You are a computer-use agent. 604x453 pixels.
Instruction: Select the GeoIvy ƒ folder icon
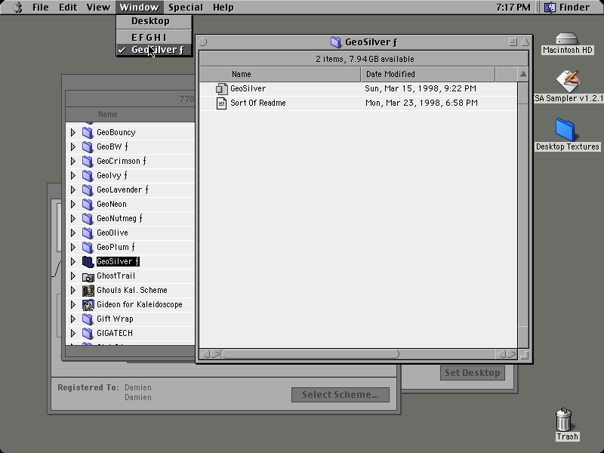coord(88,175)
